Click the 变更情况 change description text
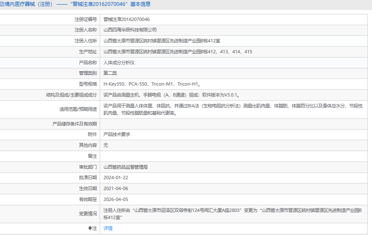372x235 pixels. click(x=232, y=214)
